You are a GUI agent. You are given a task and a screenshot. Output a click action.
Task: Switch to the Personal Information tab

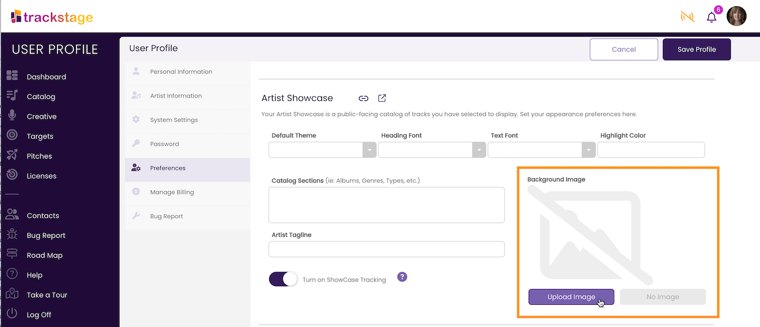[x=187, y=72]
